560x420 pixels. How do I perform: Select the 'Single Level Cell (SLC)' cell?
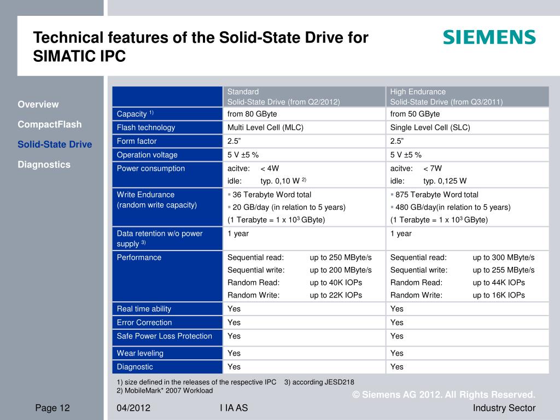[468, 127]
